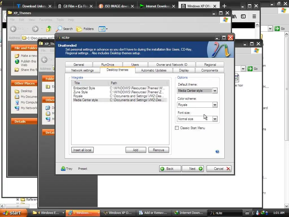This screenshot has width=289, height=217.
Task: Go Back in the nLite wizard
Action: pyautogui.click(x=170, y=169)
